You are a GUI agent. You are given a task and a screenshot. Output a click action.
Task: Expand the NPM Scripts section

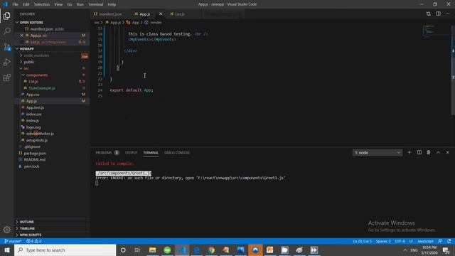coord(52,235)
